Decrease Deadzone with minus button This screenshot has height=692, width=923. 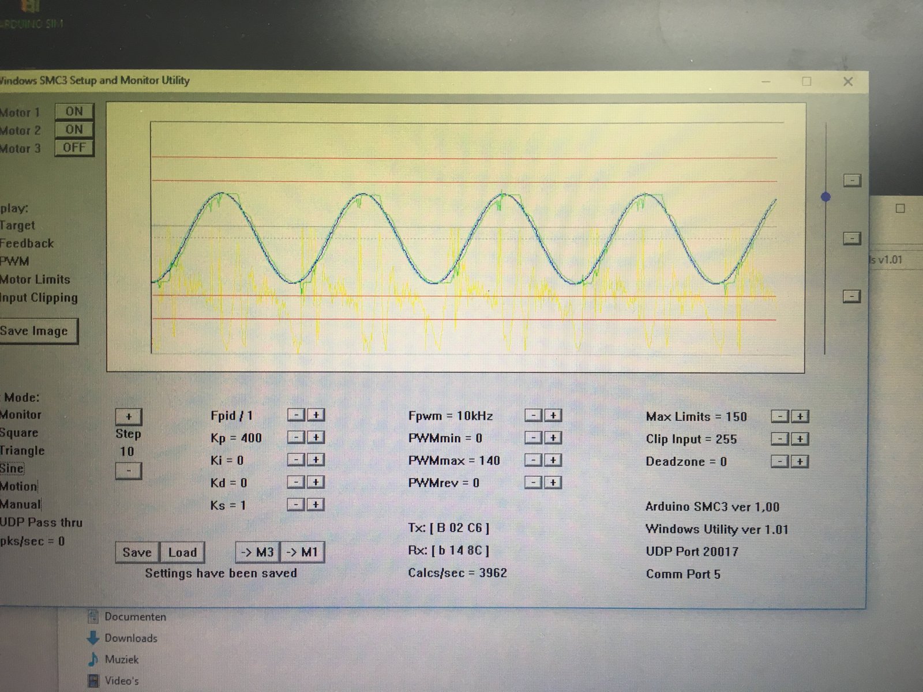[781, 461]
